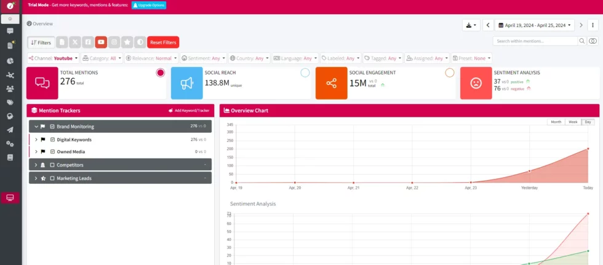
Task: Filter by Facebook channel icon
Action: (88, 42)
